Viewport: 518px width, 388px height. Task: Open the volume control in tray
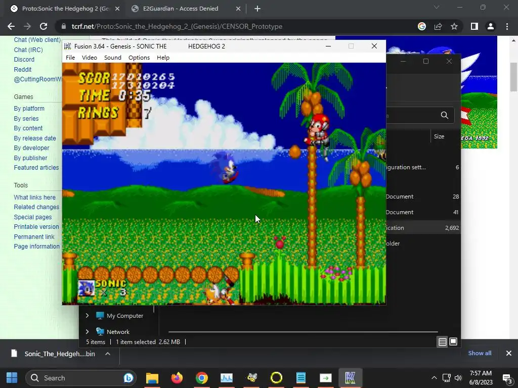click(458, 378)
